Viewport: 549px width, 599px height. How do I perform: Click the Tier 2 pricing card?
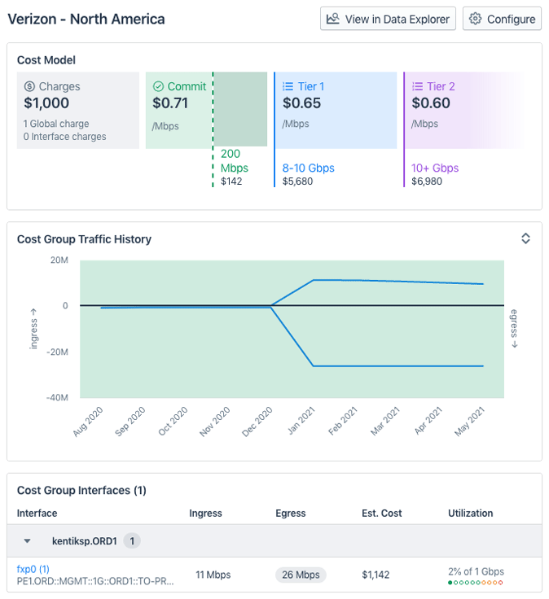(464, 110)
